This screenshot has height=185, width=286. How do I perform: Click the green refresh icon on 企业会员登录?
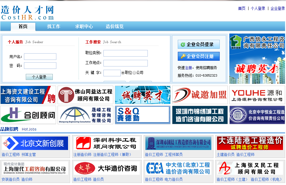coord(183,45)
